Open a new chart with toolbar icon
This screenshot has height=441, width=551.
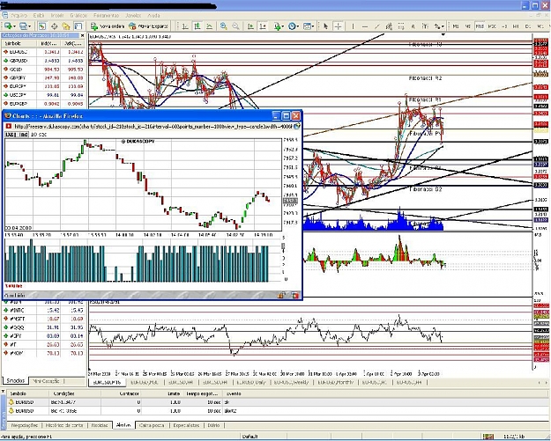7,26
